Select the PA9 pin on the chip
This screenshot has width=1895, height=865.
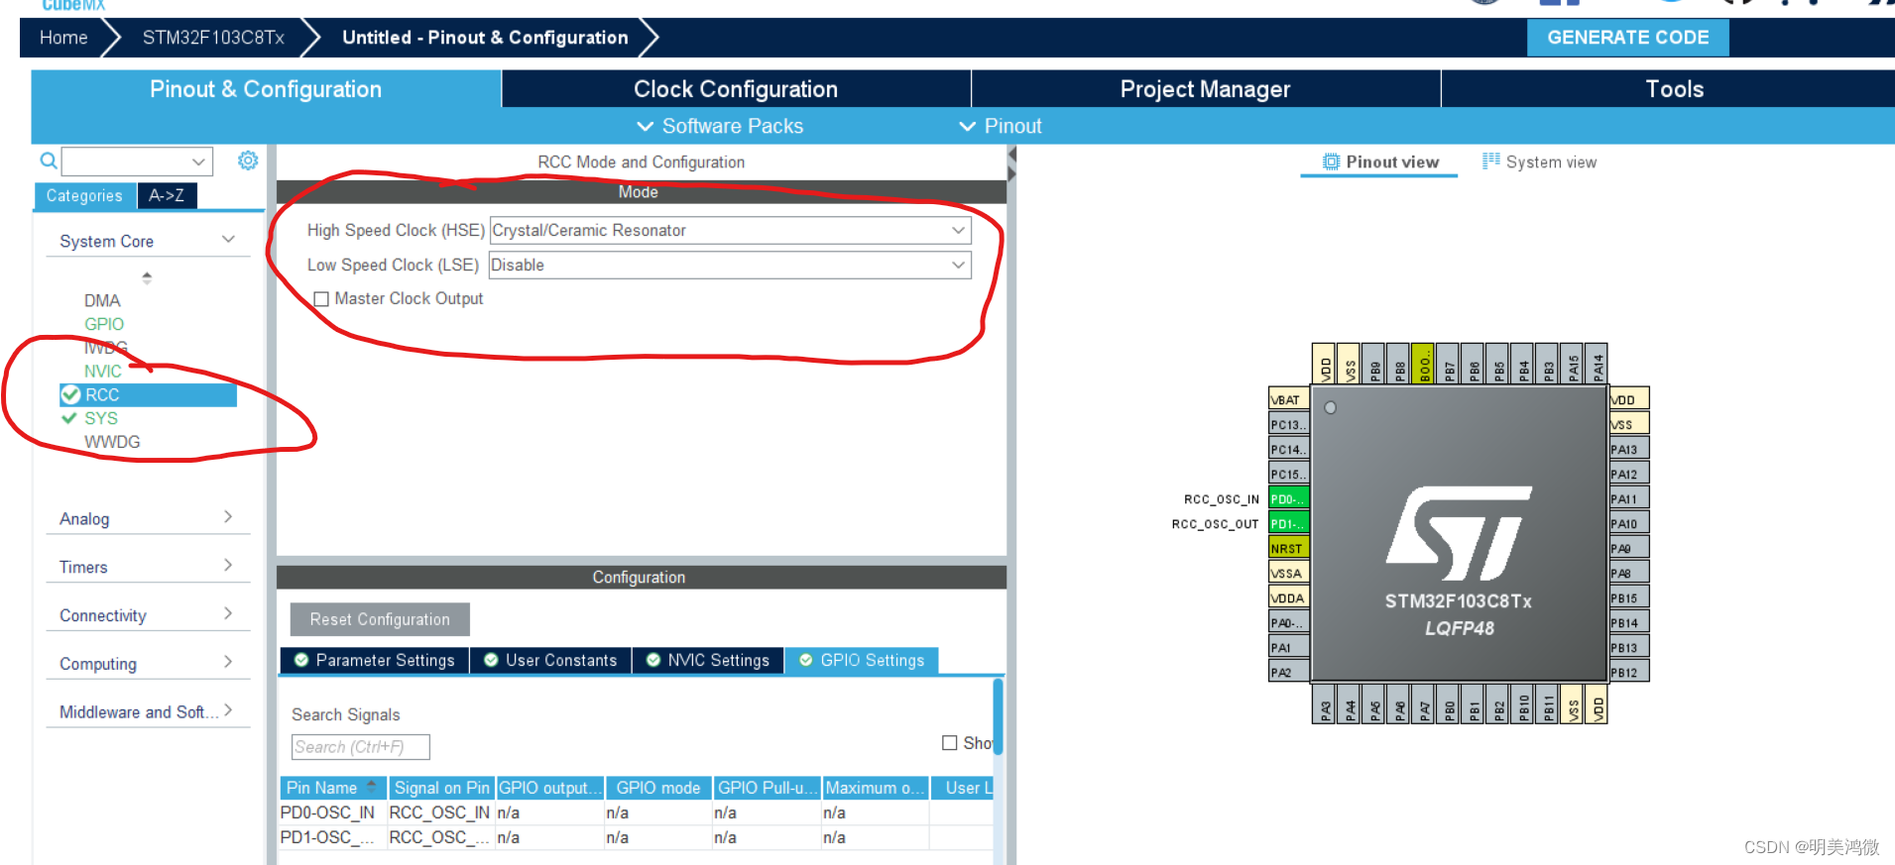[1629, 548]
